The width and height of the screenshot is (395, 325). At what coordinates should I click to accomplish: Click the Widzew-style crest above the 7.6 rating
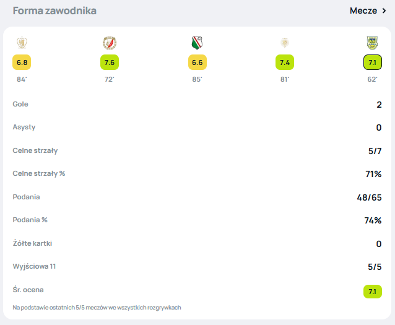pos(110,43)
